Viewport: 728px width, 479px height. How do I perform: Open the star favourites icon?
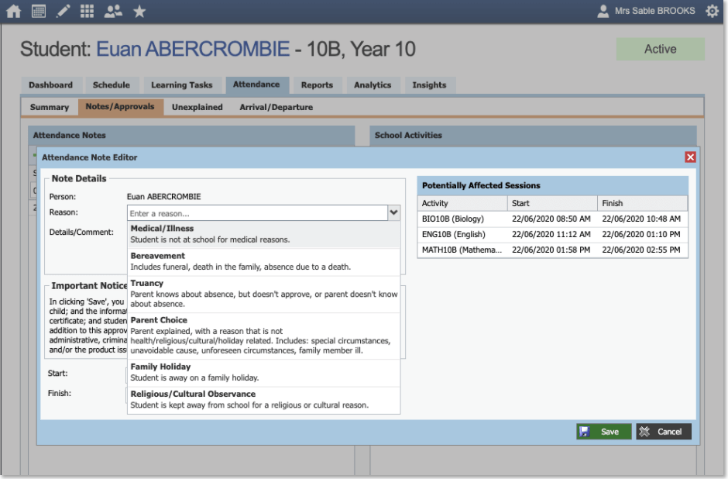[139, 11]
